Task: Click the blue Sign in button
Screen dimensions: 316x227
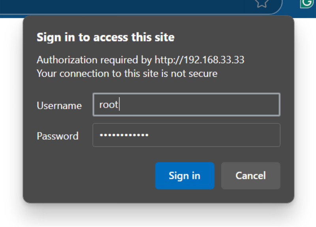Action: point(184,176)
